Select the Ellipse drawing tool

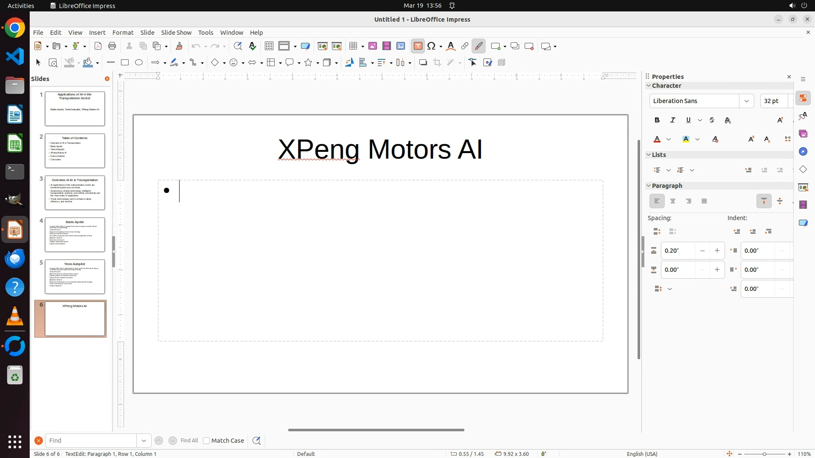coord(139,63)
